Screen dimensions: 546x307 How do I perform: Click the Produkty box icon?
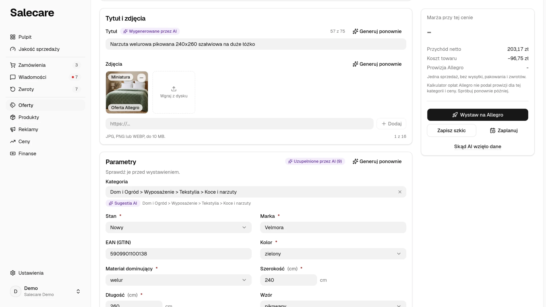(13, 117)
